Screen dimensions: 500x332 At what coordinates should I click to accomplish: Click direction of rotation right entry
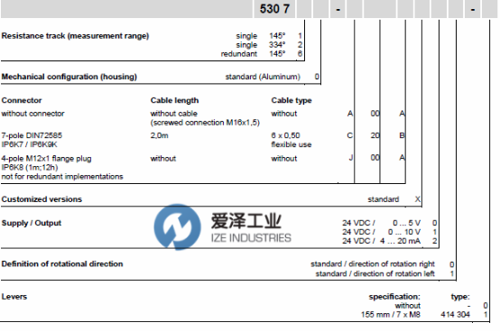(382, 264)
